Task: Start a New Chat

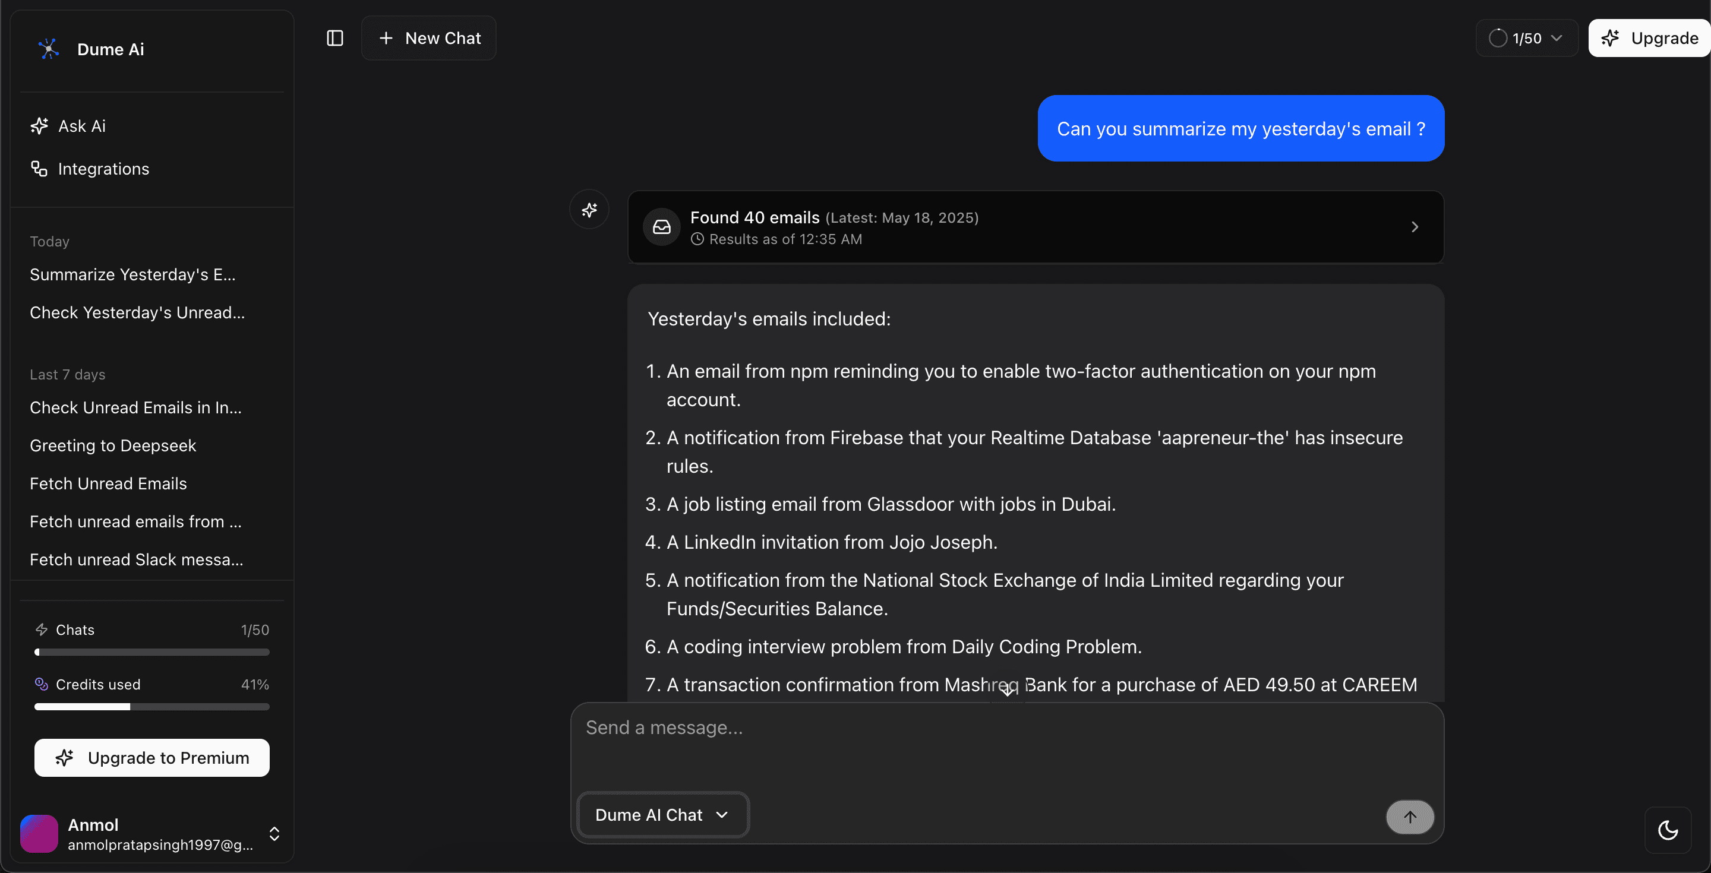Action: (x=429, y=39)
